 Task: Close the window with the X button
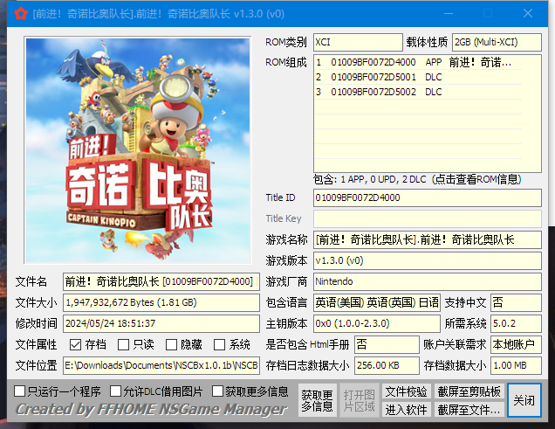click(x=528, y=13)
